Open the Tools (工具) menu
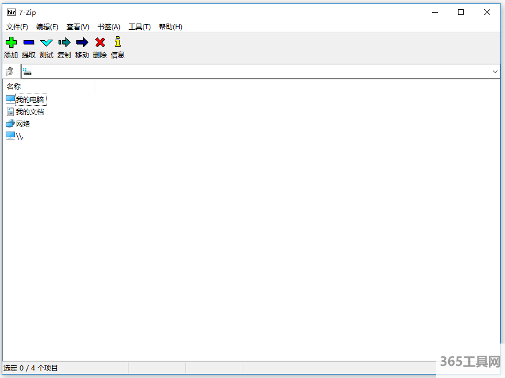The width and height of the screenshot is (505, 378). 139,27
